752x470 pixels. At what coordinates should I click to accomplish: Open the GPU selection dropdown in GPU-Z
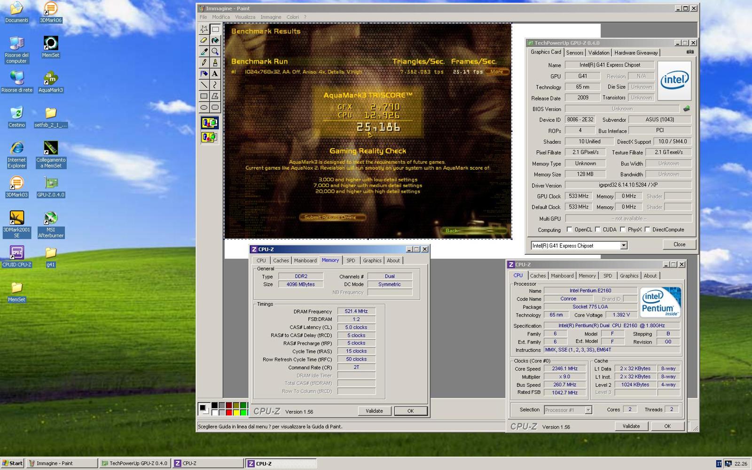(x=624, y=245)
